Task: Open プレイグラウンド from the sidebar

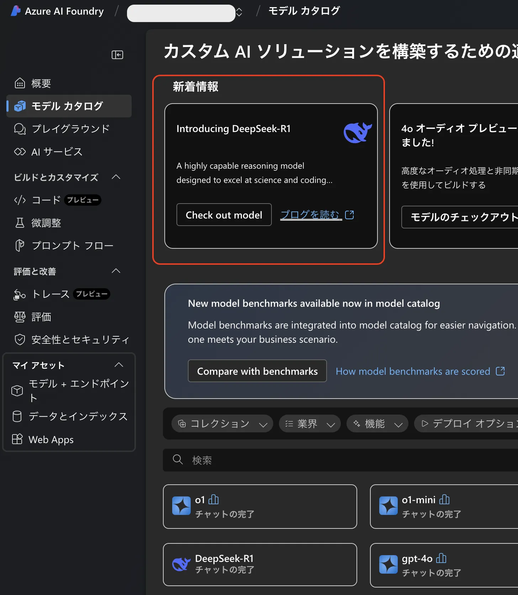Action: pos(69,129)
